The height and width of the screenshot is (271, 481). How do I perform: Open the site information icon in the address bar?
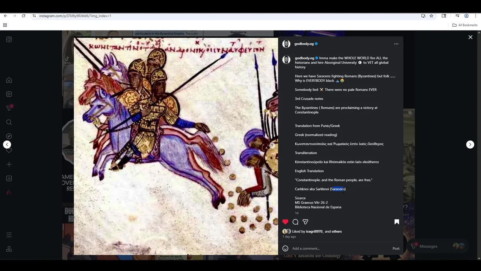click(34, 16)
